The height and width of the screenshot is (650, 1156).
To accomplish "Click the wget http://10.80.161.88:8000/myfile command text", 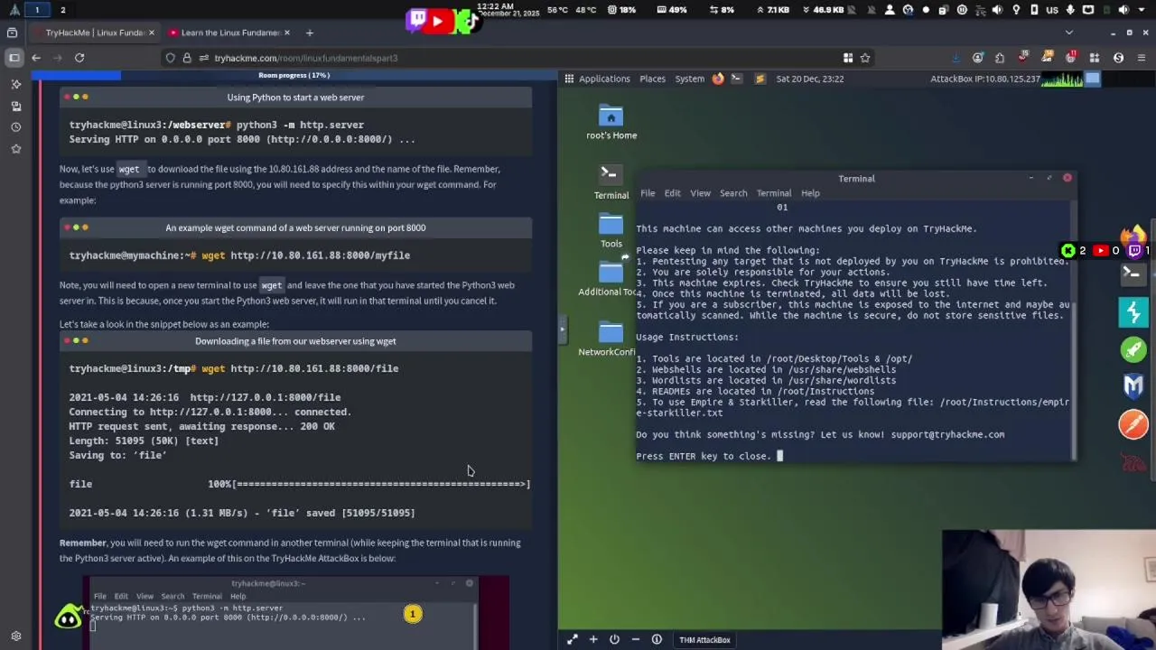I will 305,255.
